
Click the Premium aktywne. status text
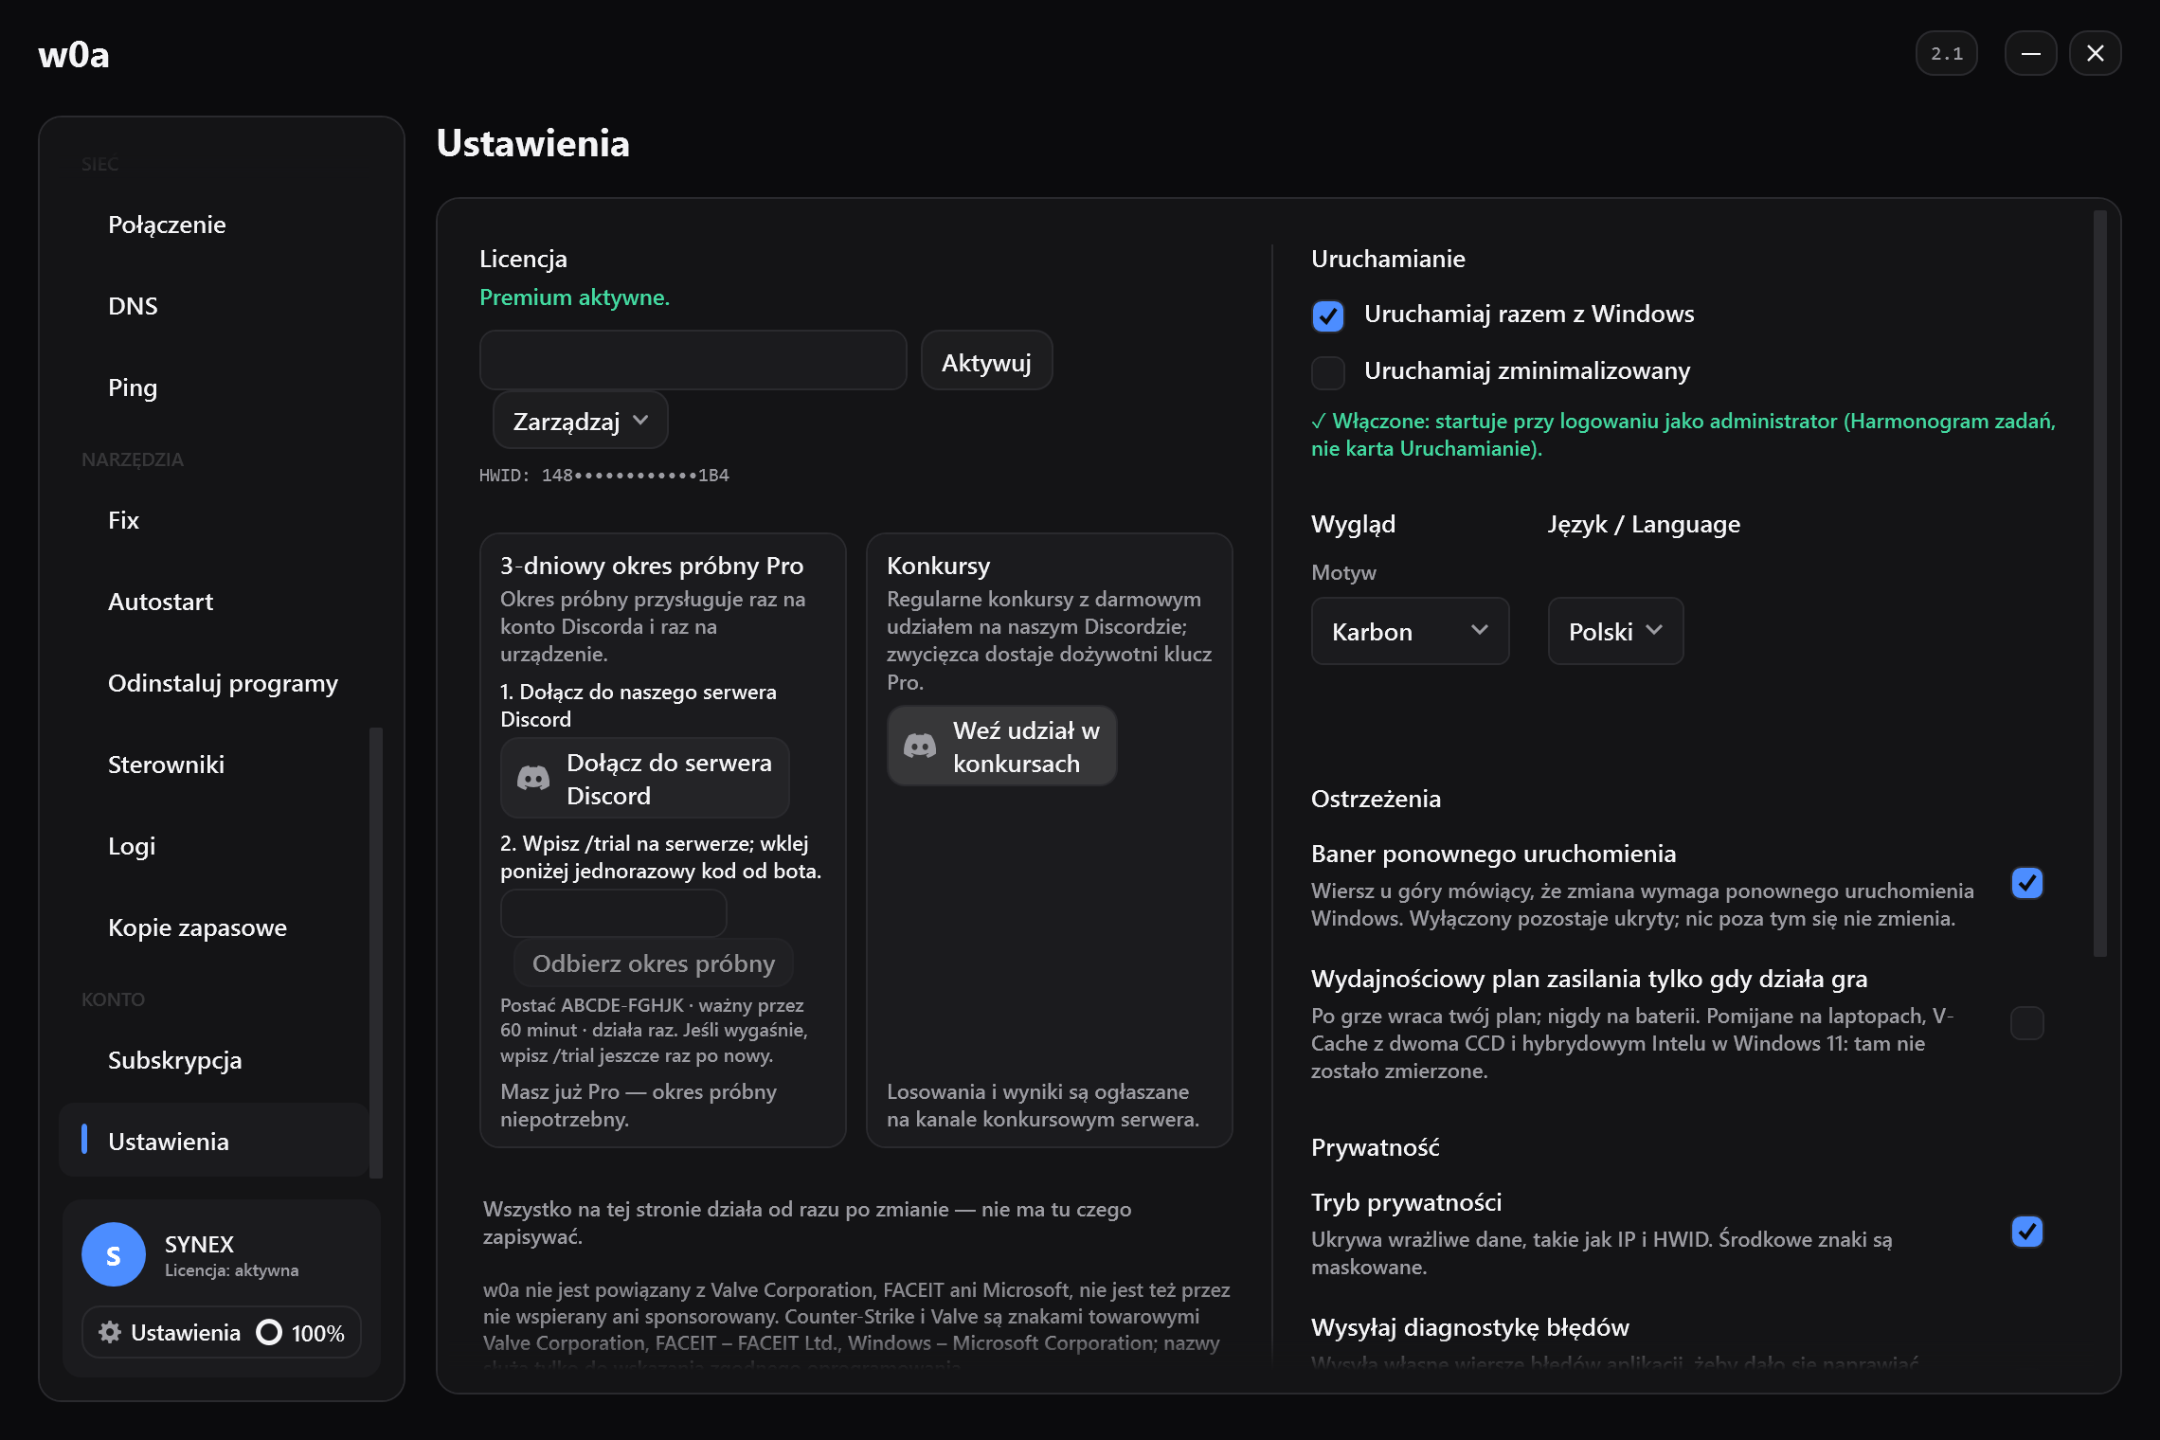click(x=574, y=297)
